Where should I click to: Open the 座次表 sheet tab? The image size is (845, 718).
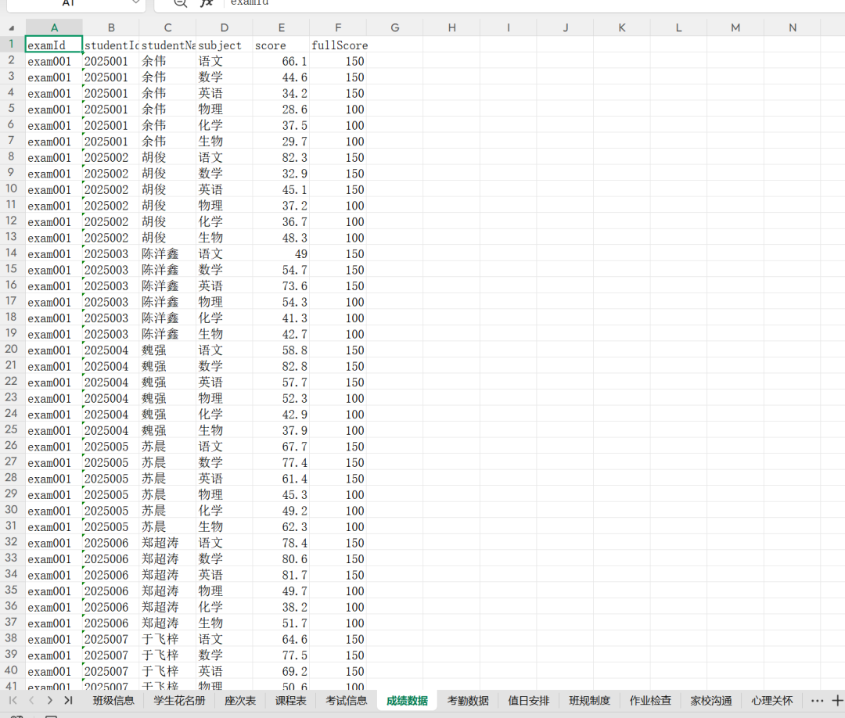(240, 701)
